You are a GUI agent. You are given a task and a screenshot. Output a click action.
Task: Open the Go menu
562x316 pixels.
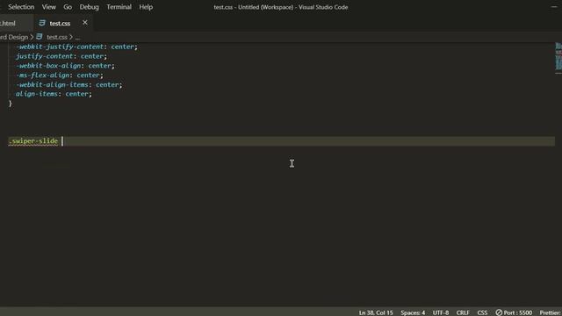click(68, 7)
